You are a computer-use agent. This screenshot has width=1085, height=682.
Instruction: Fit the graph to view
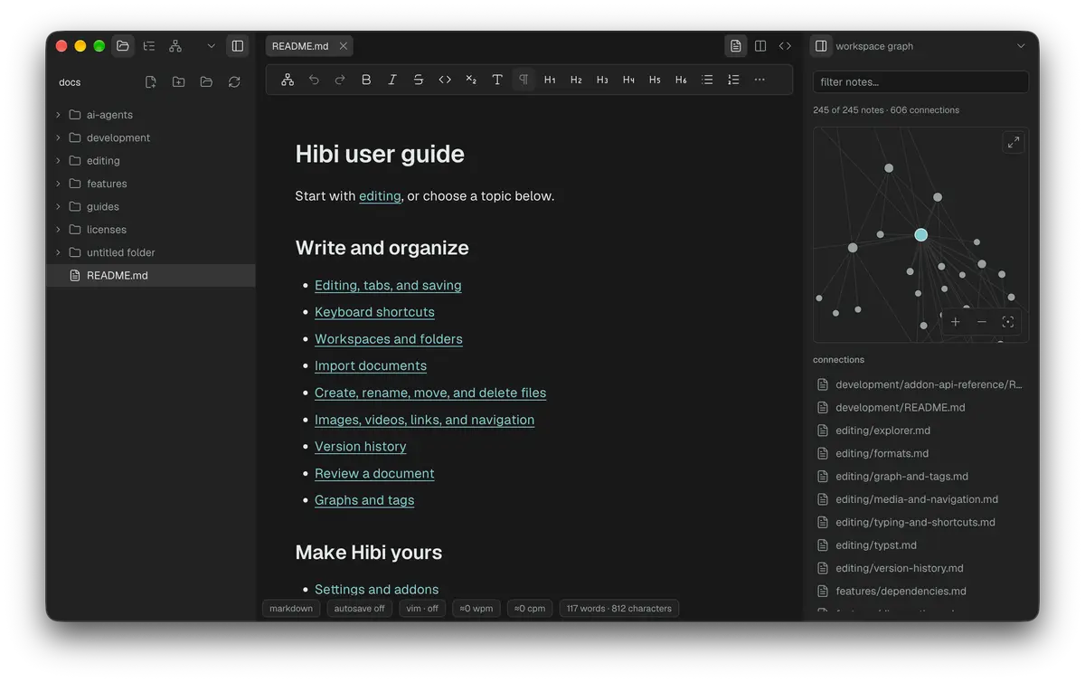[x=1008, y=322]
